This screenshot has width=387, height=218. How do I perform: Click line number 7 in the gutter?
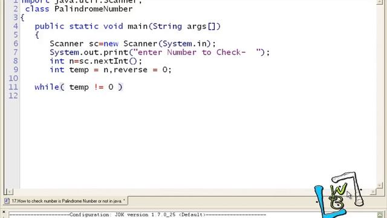(16, 53)
